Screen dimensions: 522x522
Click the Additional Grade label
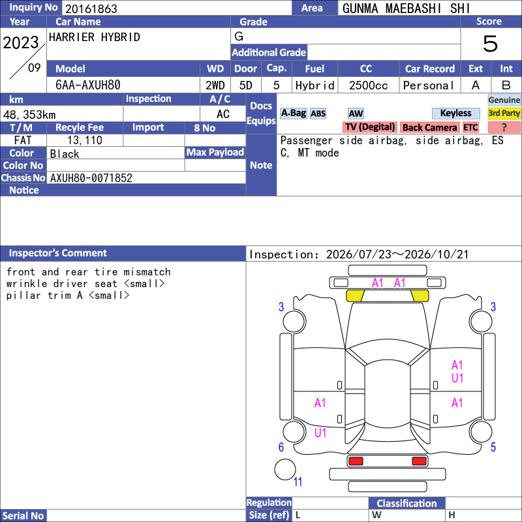click(269, 52)
